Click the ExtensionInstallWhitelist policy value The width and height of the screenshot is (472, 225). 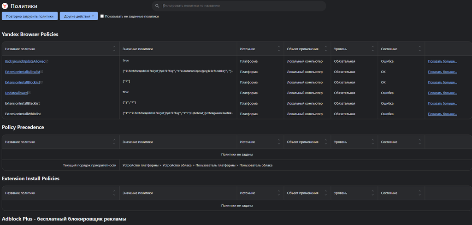178,113
